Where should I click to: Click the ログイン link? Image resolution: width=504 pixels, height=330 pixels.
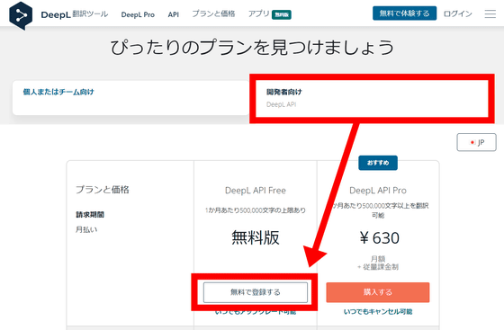(x=458, y=13)
